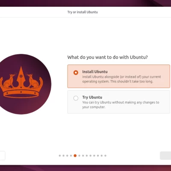Go to the second step indicator dot
171x171 pixels.
64,156
